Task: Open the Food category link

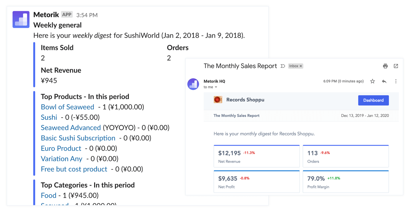Action: tap(49, 195)
